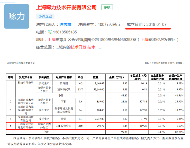Click unit cell Pcs

point(80,110)
